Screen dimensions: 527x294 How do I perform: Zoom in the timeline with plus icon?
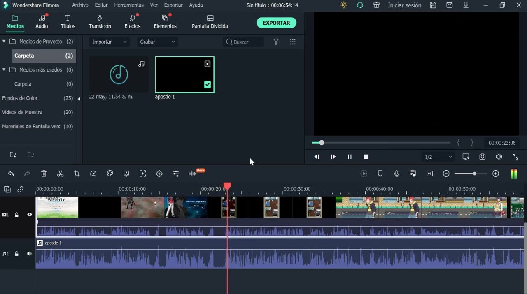pyautogui.click(x=496, y=174)
